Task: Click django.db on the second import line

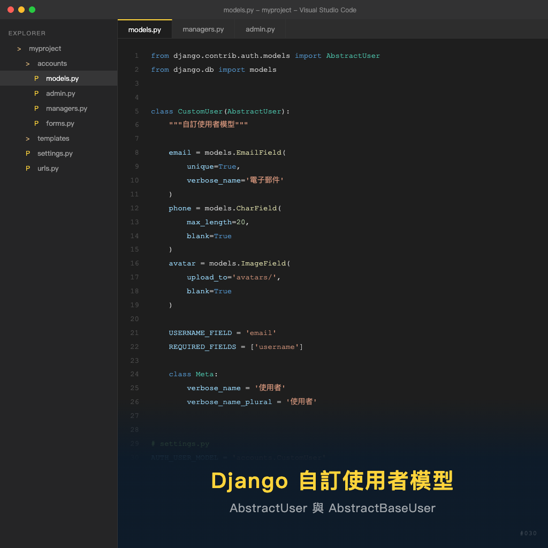Action: tap(194, 70)
